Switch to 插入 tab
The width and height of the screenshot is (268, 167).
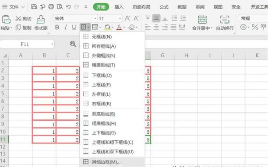(x=119, y=7)
